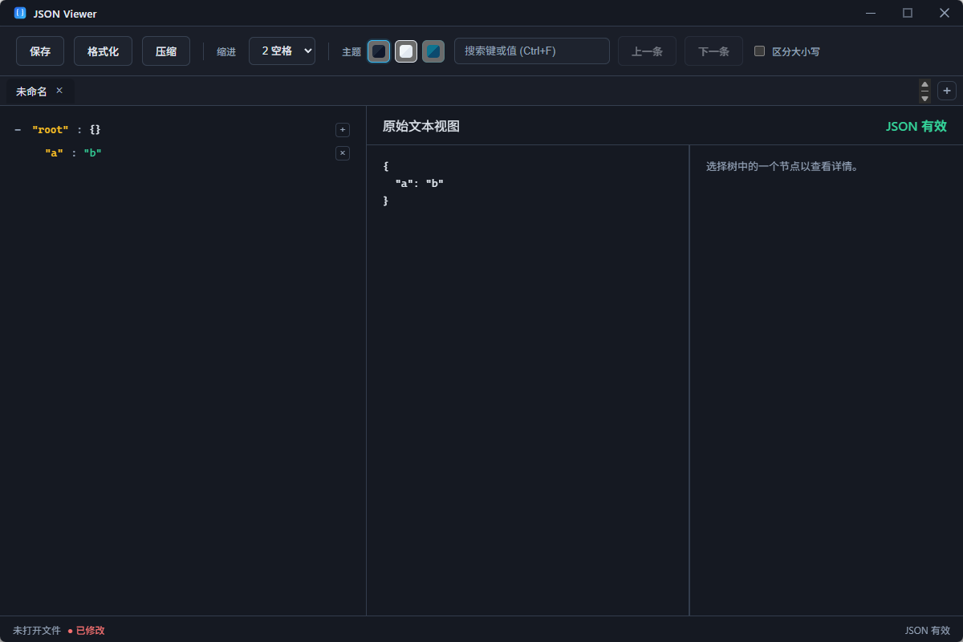The width and height of the screenshot is (963, 642).
Task: Click inside the search field
Action: click(x=532, y=51)
